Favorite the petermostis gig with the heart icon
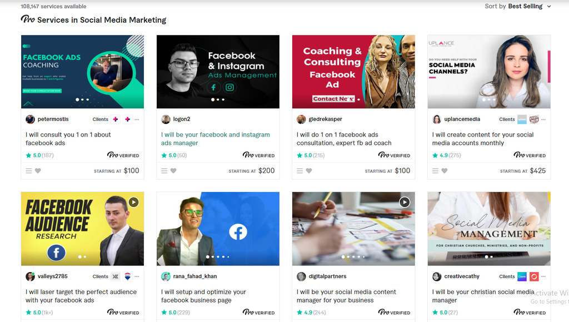This screenshot has width=569, height=322. (38, 171)
